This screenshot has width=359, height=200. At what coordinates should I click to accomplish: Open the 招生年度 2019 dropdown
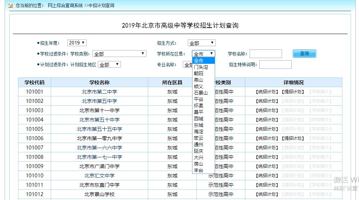coord(77,43)
